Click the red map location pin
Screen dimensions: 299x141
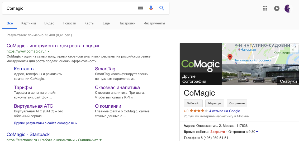pos(230,57)
